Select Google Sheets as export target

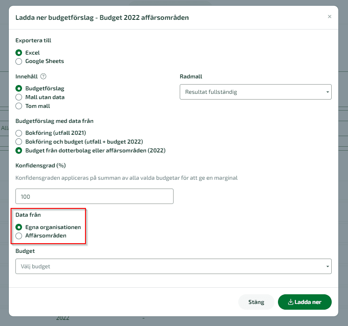pyautogui.click(x=19, y=61)
